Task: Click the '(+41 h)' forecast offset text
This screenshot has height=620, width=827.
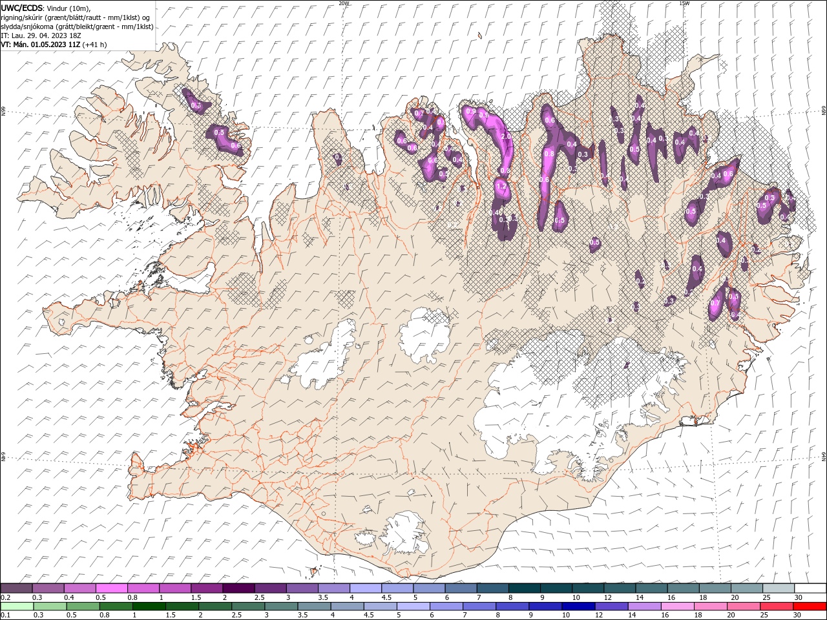Action: point(94,45)
